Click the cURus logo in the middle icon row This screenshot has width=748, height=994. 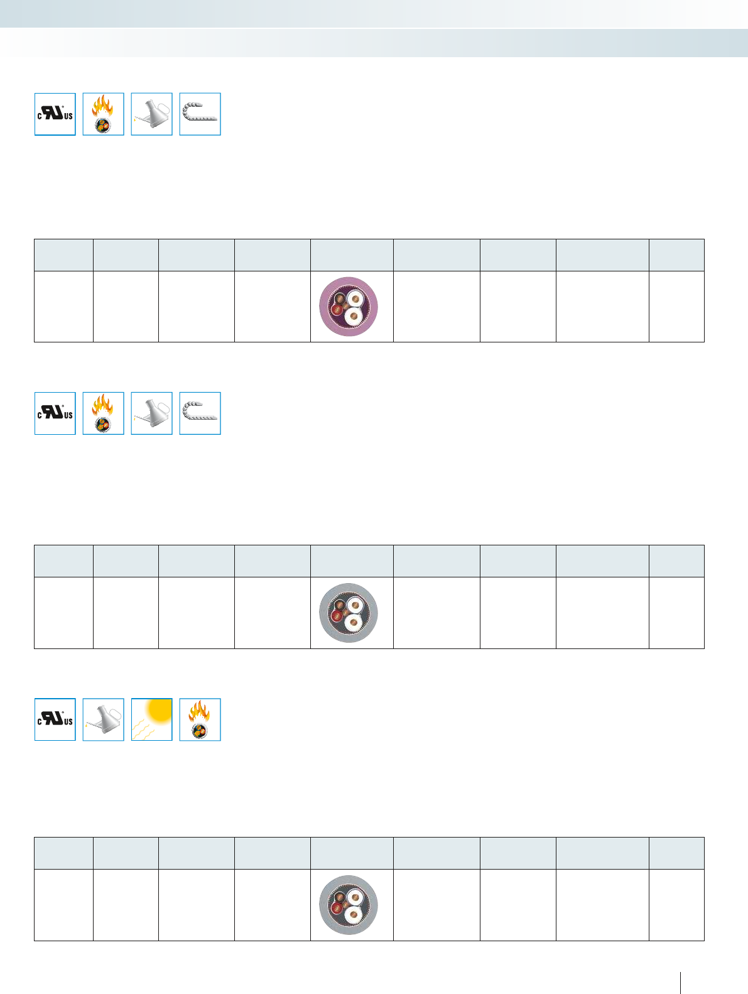tap(55, 413)
